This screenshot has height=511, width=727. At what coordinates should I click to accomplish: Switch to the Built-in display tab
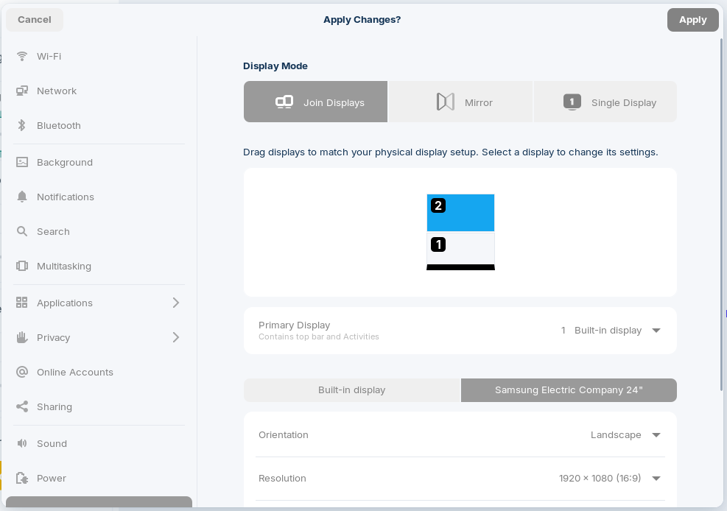(352, 390)
